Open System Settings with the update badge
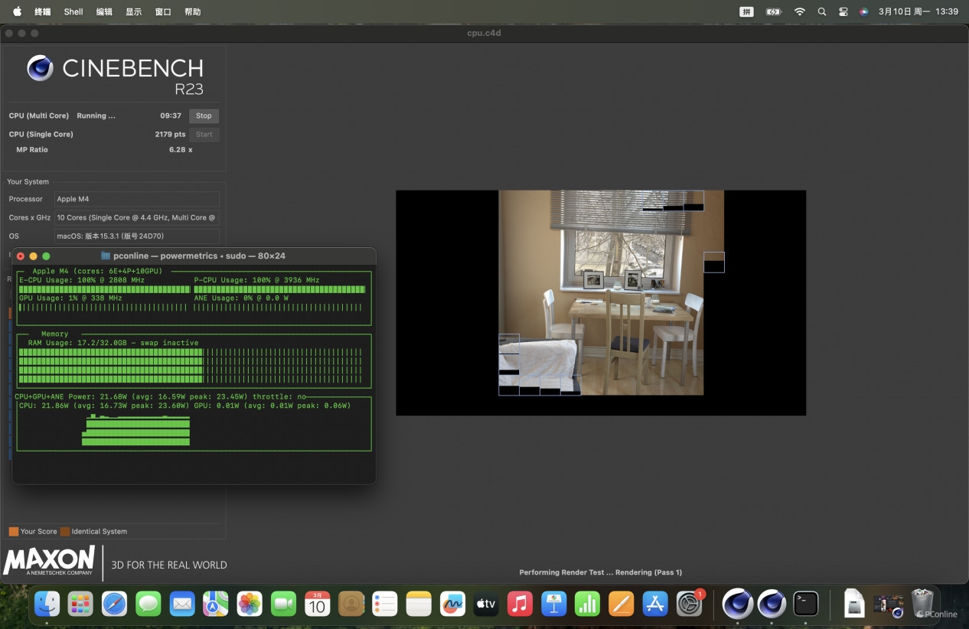Viewport: 969px width, 629px height. [x=689, y=604]
